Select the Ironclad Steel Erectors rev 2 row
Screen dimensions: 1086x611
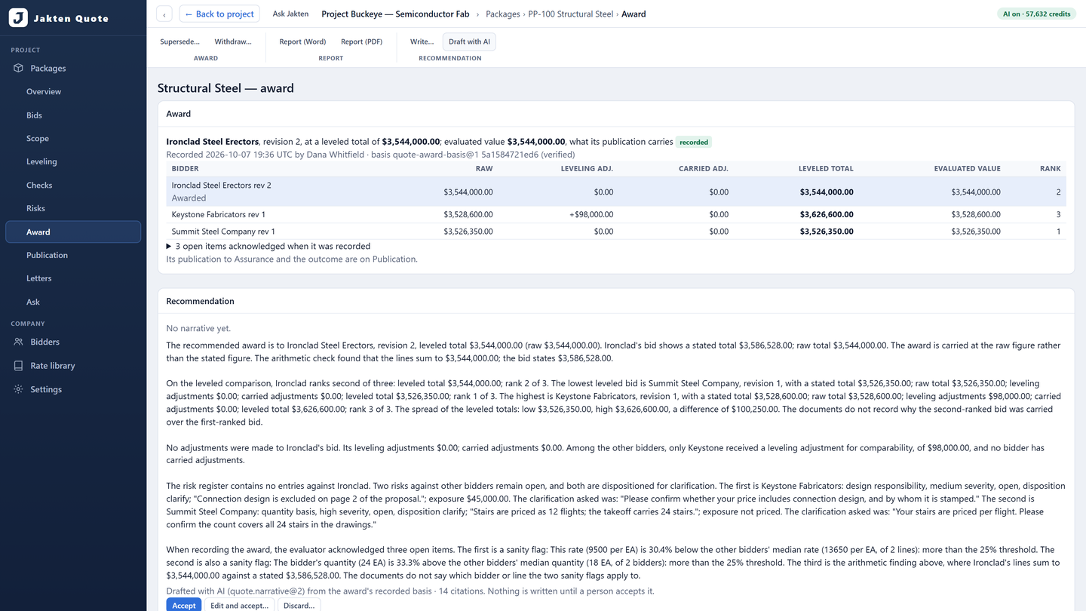point(616,192)
